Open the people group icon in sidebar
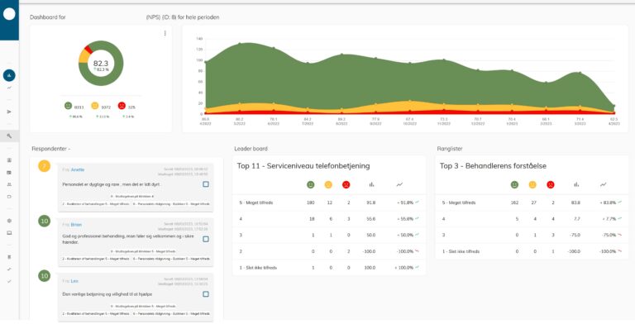 (x=9, y=184)
